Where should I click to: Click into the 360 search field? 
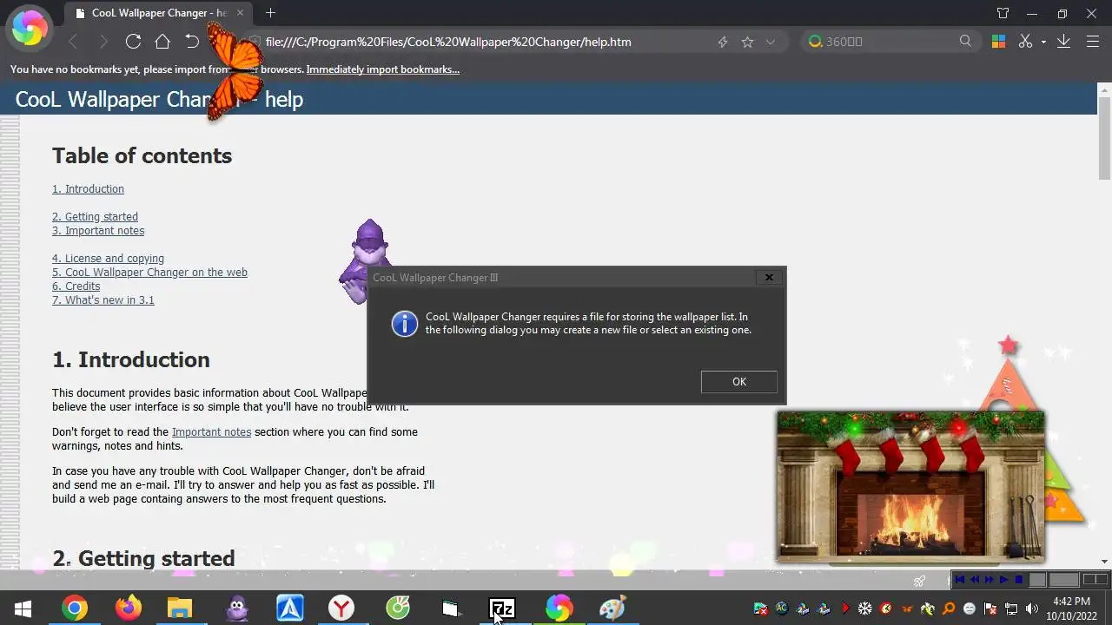(890, 42)
